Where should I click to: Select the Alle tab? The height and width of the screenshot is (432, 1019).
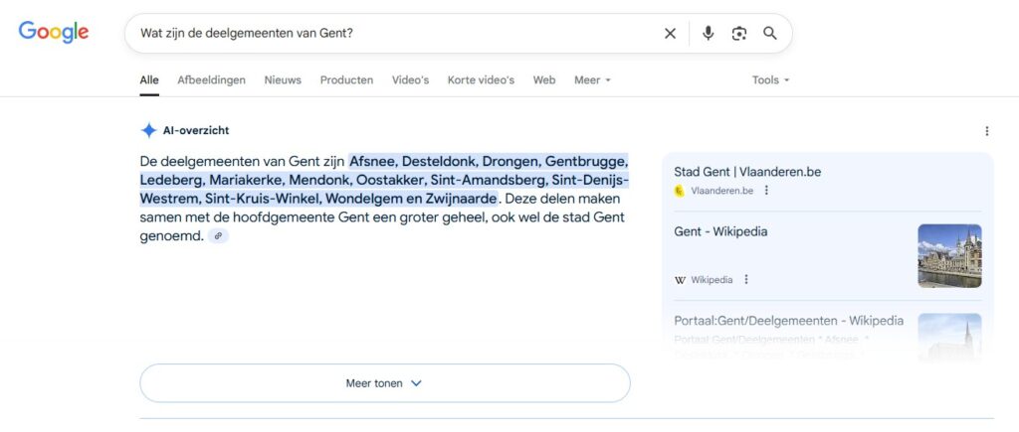(149, 79)
